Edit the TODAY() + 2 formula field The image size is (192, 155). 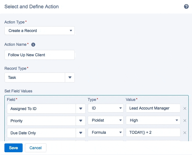point(153,132)
